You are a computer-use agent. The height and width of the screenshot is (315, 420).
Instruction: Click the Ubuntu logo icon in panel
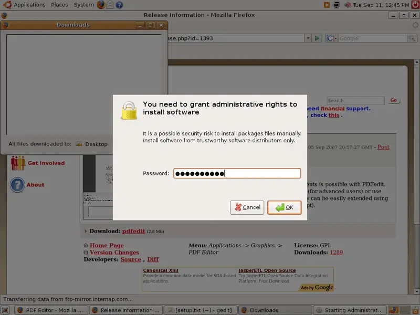[x=7, y=5]
